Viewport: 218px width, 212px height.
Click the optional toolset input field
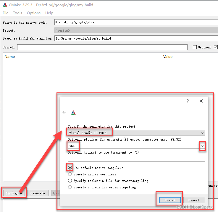(x=136, y=159)
